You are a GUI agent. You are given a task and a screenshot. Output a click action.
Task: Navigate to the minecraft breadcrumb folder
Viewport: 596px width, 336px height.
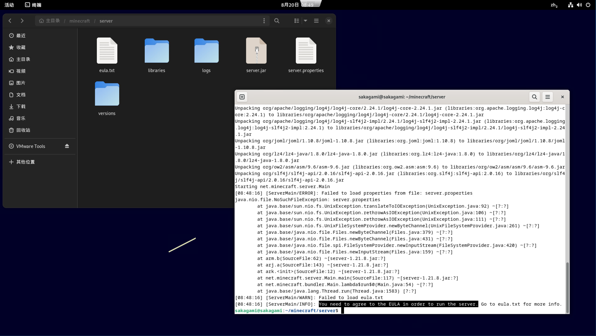(x=79, y=21)
